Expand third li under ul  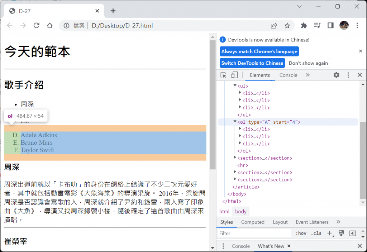pyautogui.click(x=240, y=107)
